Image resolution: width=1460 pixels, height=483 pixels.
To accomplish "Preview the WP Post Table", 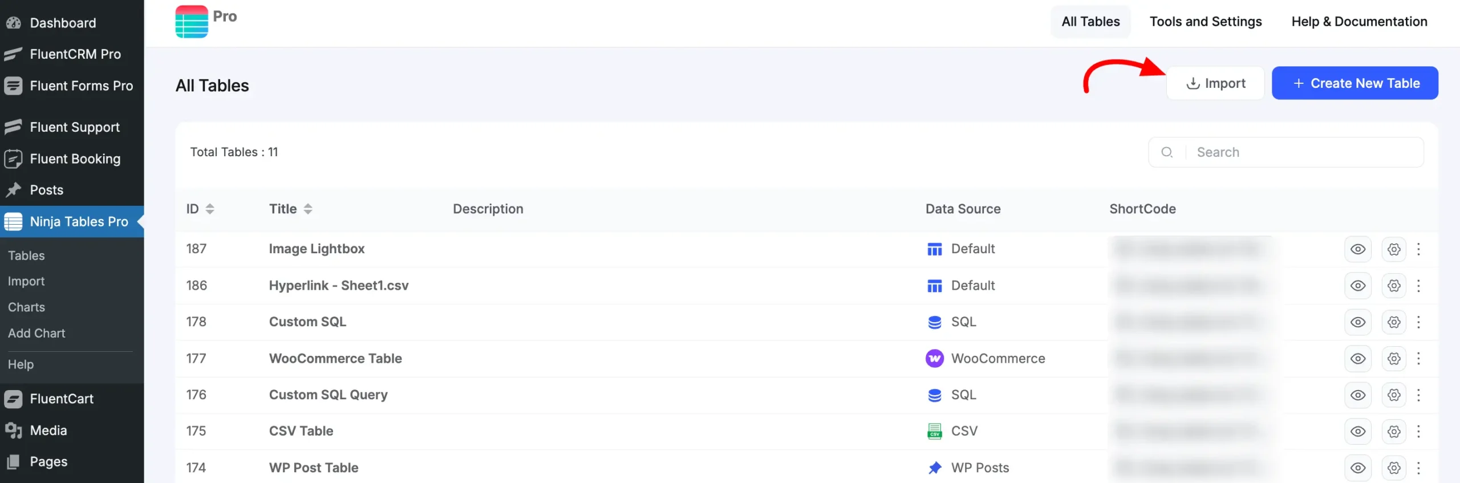I will point(1358,468).
